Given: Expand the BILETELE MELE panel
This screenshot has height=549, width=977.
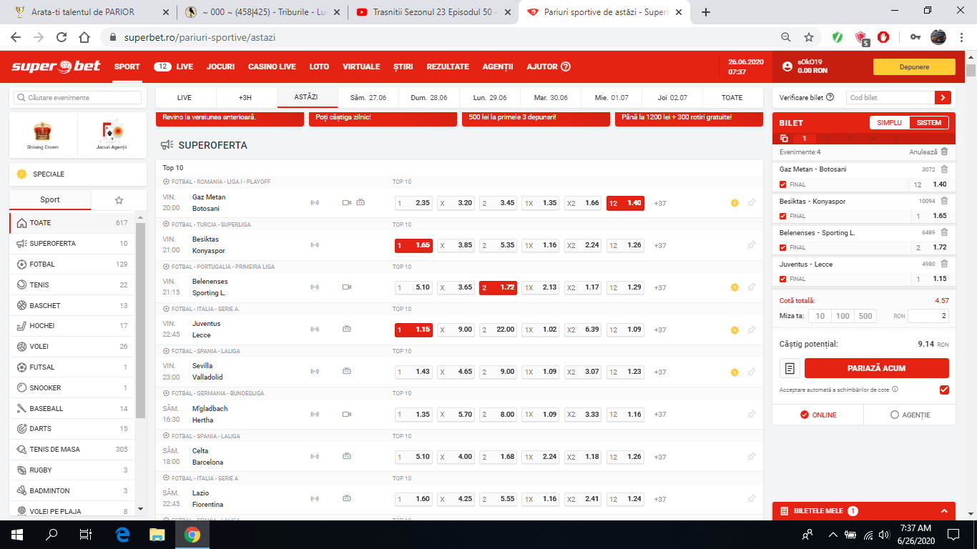Looking at the screenshot, I should click(x=864, y=511).
